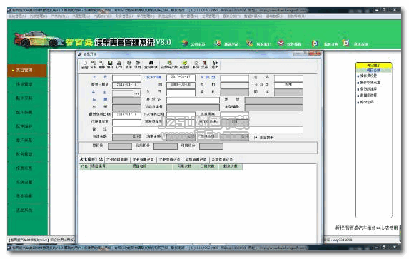Click the last square icon in green header
This screenshot has height=259, width=409.
[x=345, y=44]
